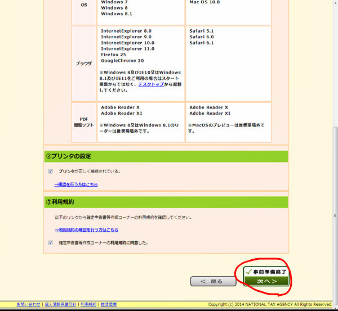Select the 'Firefox 25' text
Screen dimensions: 338x311
point(113,55)
